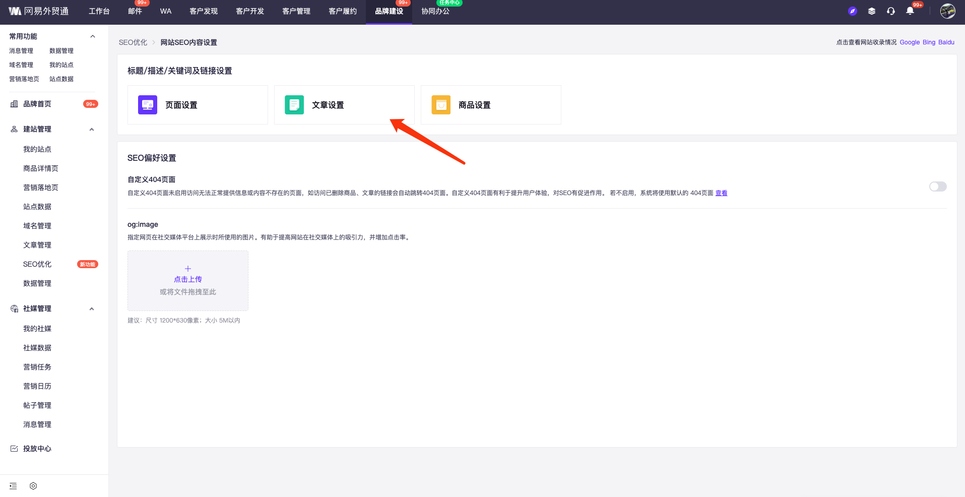This screenshot has width=965, height=497.
Task: Collapse the 建站管理 menu group
Action: pyautogui.click(x=92, y=130)
